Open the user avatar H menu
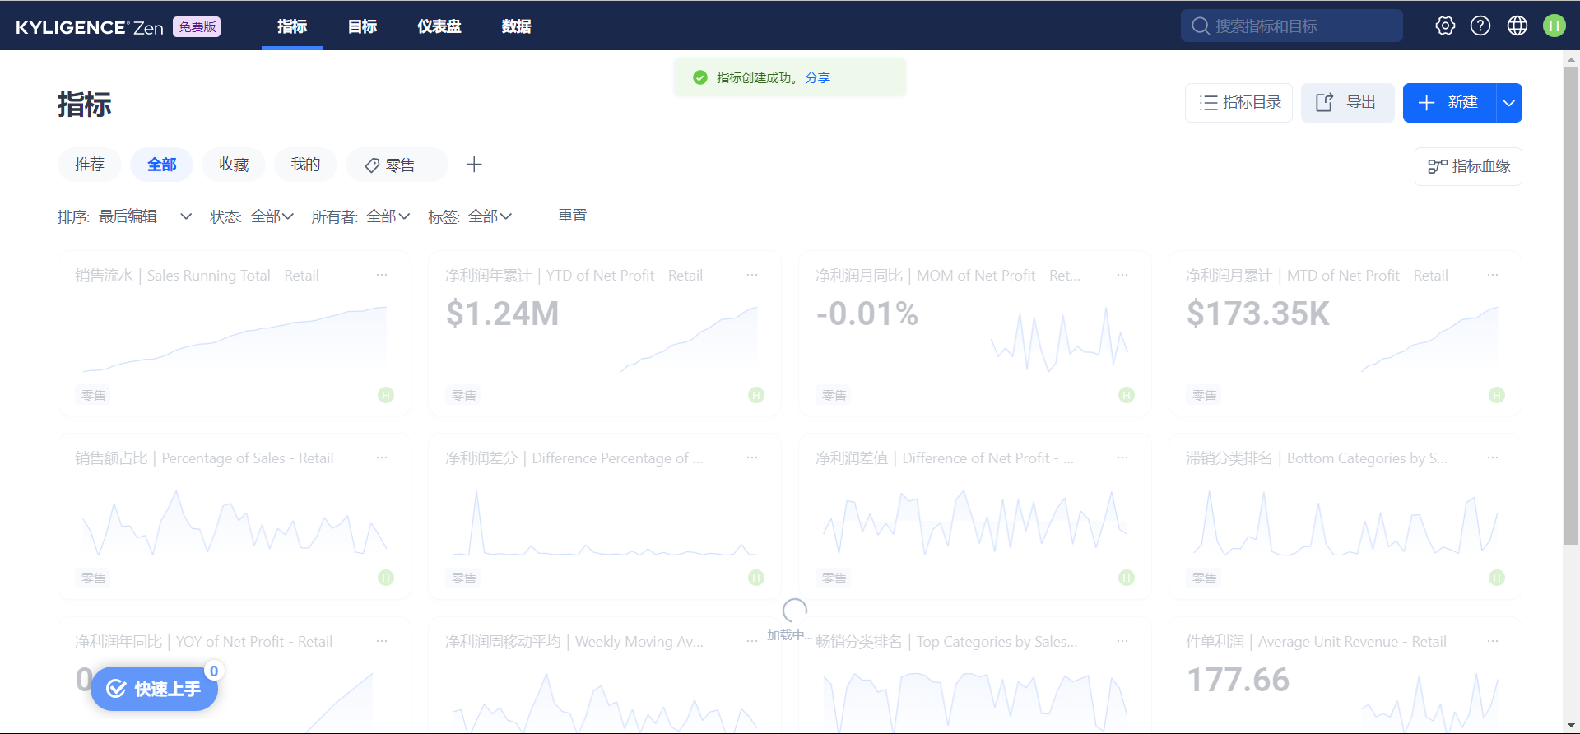This screenshot has width=1580, height=734. click(1554, 26)
